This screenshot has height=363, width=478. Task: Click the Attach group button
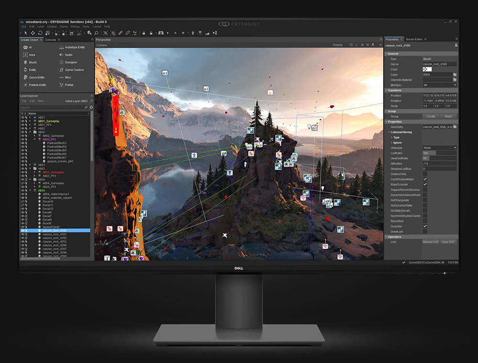[x=448, y=117]
